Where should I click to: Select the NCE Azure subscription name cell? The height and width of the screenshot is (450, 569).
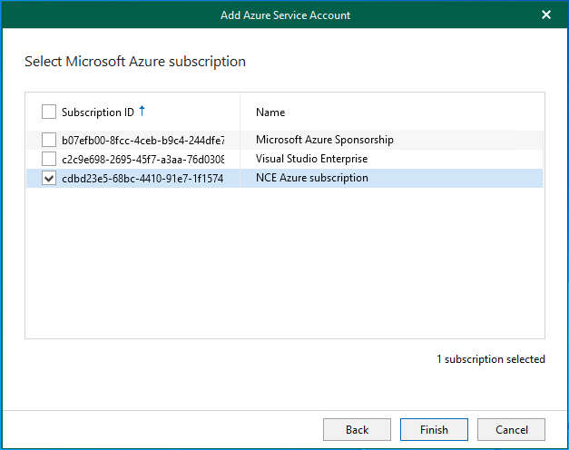[x=312, y=178]
